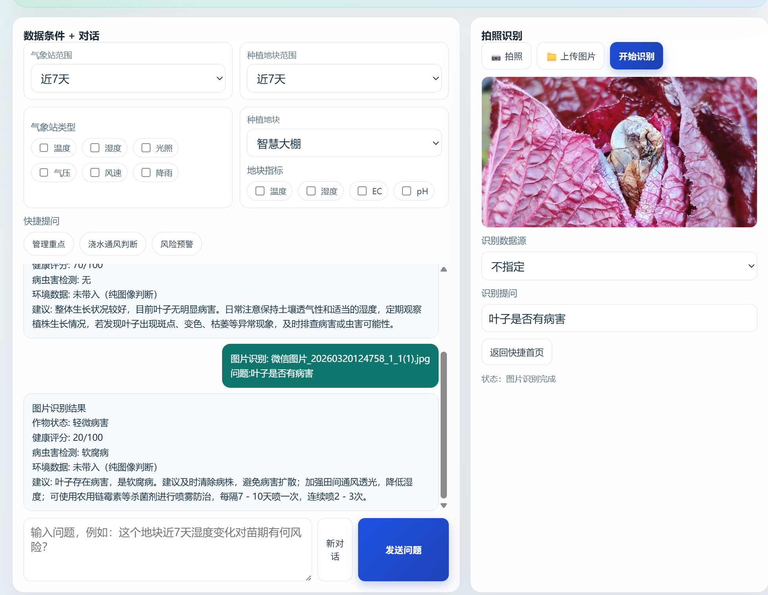
Task: Check the EC plot indicator checkbox
Action: point(362,191)
